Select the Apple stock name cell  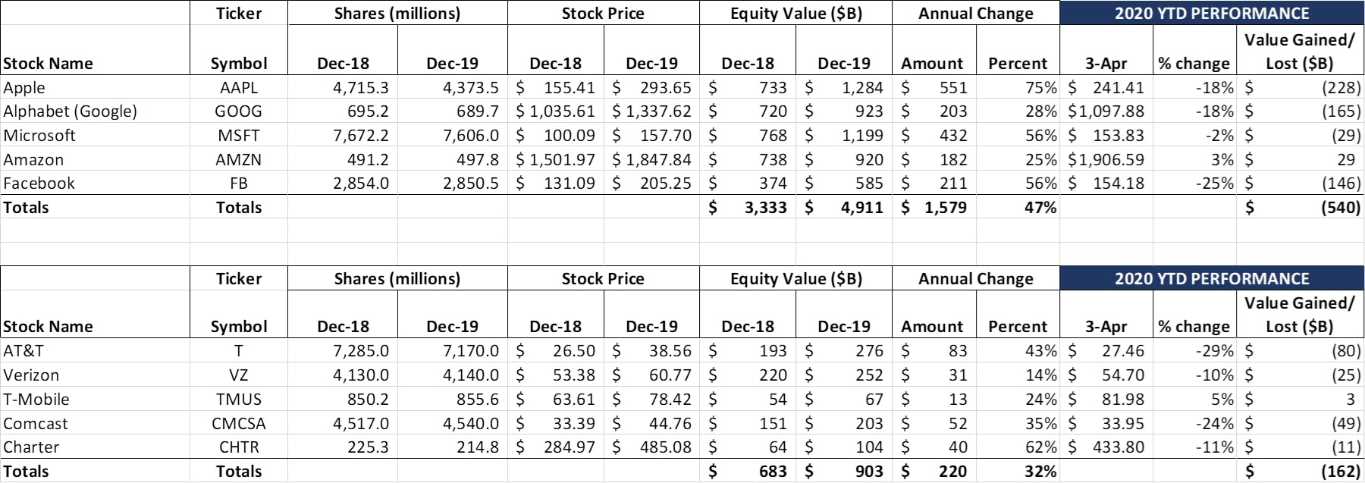click(24, 87)
